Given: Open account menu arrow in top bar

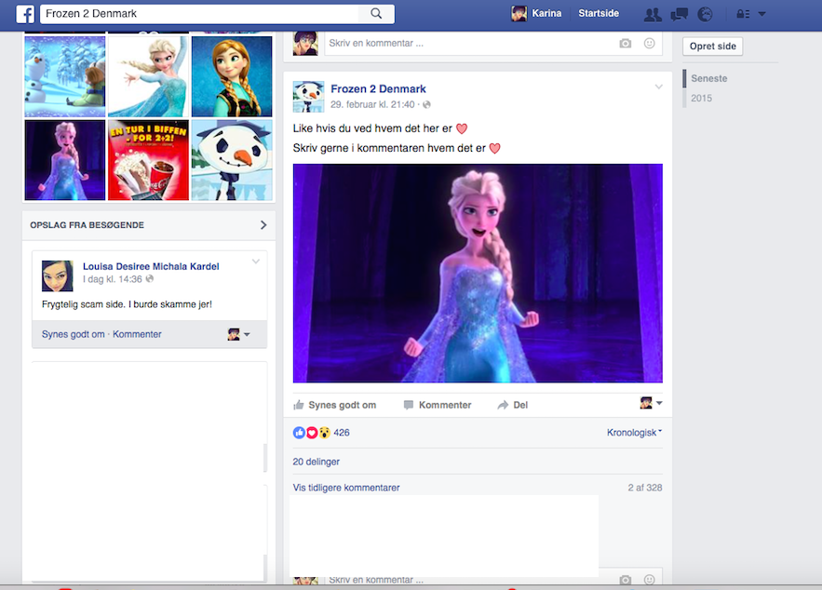Looking at the screenshot, I should 762,14.
